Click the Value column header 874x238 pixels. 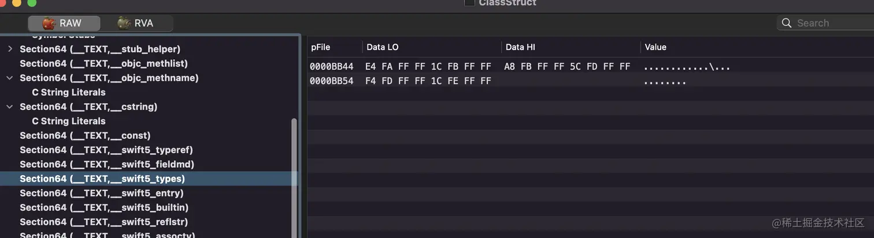click(x=655, y=47)
